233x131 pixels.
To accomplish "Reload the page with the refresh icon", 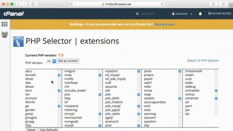I will coord(162,4).
